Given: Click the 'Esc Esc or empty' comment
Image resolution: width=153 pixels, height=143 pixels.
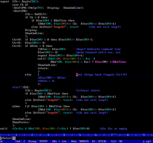Looking at the screenshot, I should 114,129.
